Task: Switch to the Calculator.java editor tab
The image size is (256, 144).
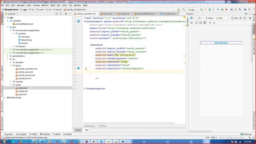Action: [169, 14]
